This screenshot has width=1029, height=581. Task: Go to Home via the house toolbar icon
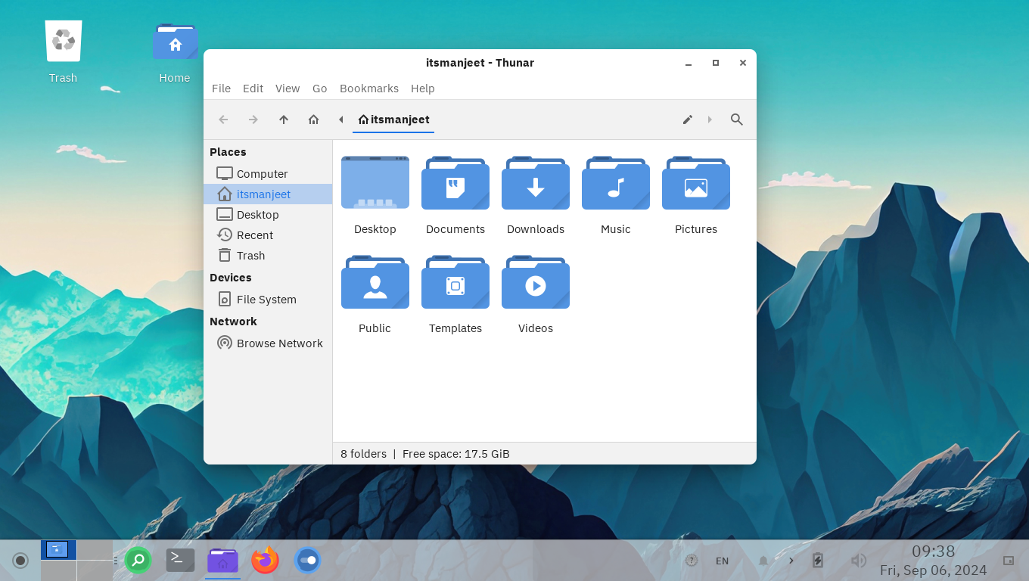pyautogui.click(x=314, y=120)
